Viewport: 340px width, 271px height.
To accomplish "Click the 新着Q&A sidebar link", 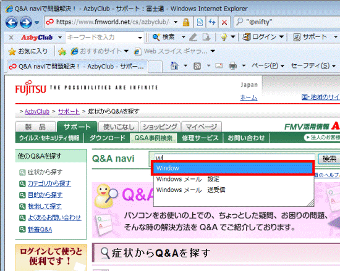I will coord(40,229).
